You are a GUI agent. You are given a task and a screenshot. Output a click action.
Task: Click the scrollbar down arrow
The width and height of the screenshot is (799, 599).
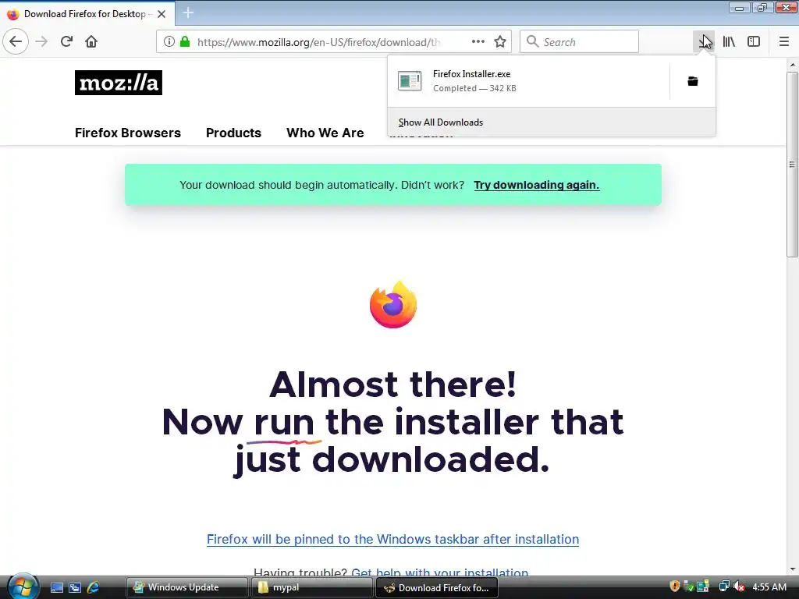792,569
